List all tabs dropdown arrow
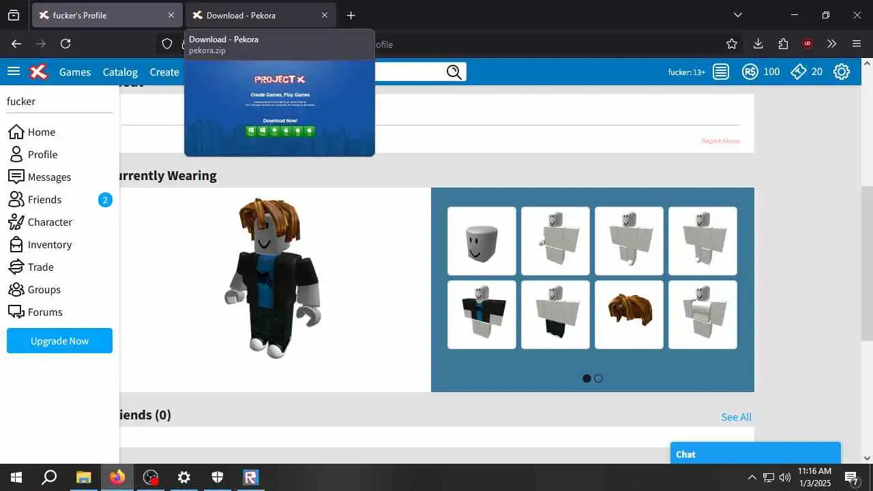 tap(737, 15)
